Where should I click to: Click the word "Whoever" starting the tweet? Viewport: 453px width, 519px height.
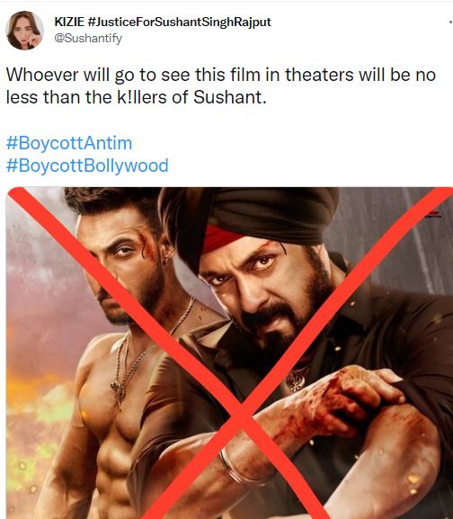42,75
